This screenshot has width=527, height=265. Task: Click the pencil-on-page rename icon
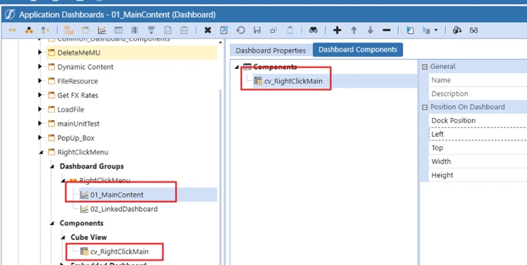pos(224,30)
